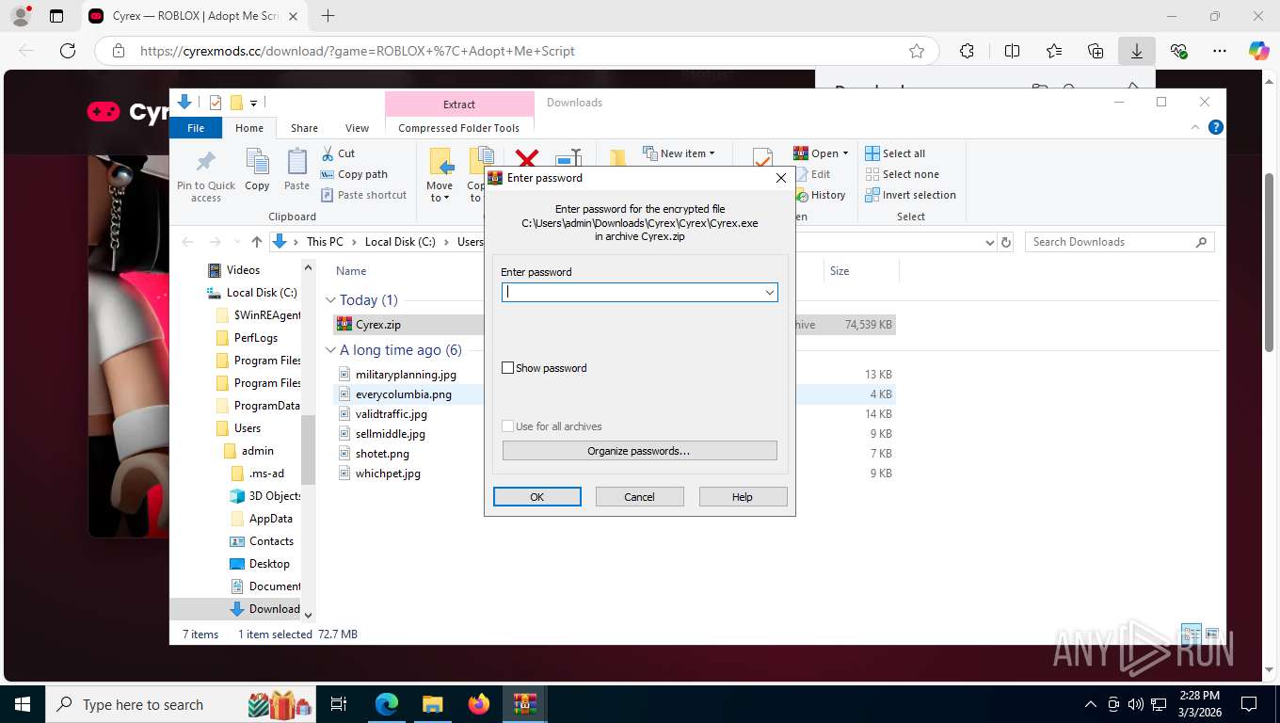
Task: Click the Paste shortcut command
Action: tap(364, 195)
